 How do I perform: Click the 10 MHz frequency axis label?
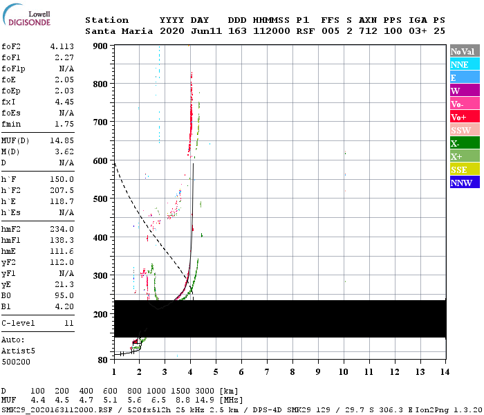coord(344,372)
